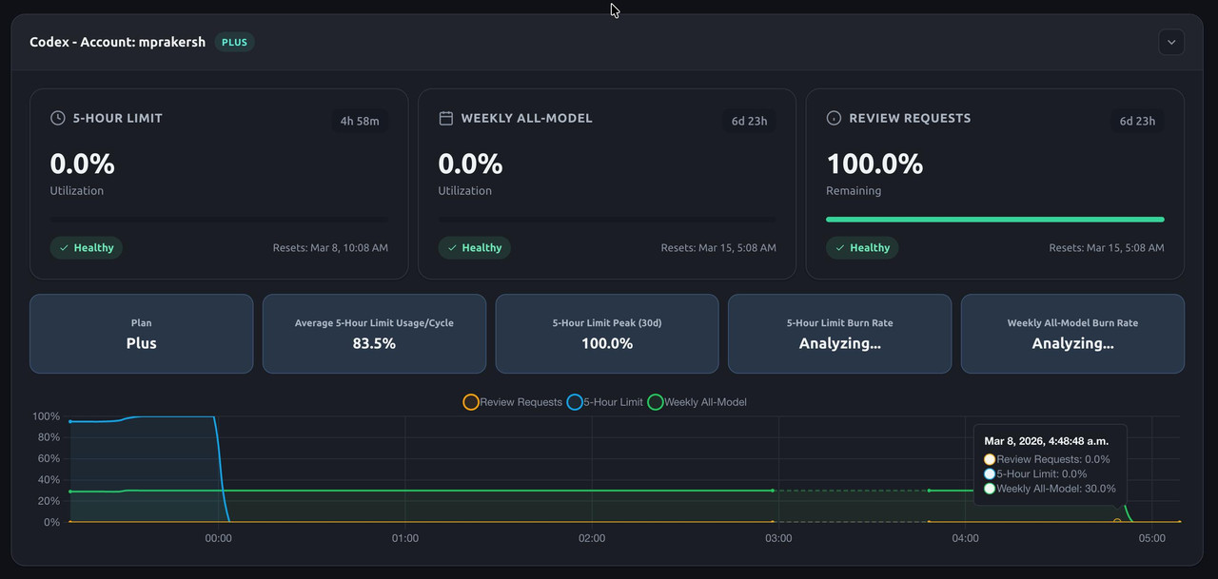Click the 00:00 label on chart time axis
1218x579 pixels.
[x=219, y=538]
